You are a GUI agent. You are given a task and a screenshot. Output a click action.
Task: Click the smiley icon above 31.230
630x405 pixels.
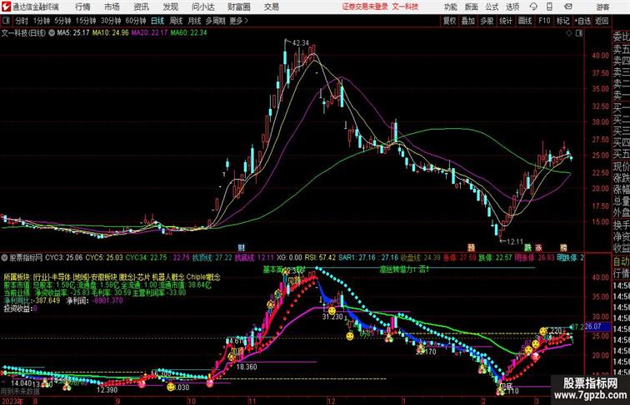pos(332,310)
